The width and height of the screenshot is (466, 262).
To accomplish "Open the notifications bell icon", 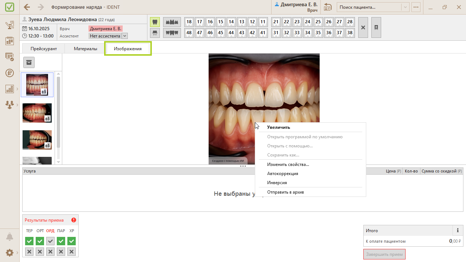I will pyautogui.click(x=10, y=237).
